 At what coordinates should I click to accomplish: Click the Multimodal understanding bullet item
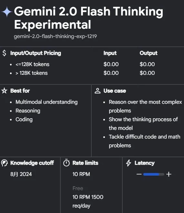point(46,102)
